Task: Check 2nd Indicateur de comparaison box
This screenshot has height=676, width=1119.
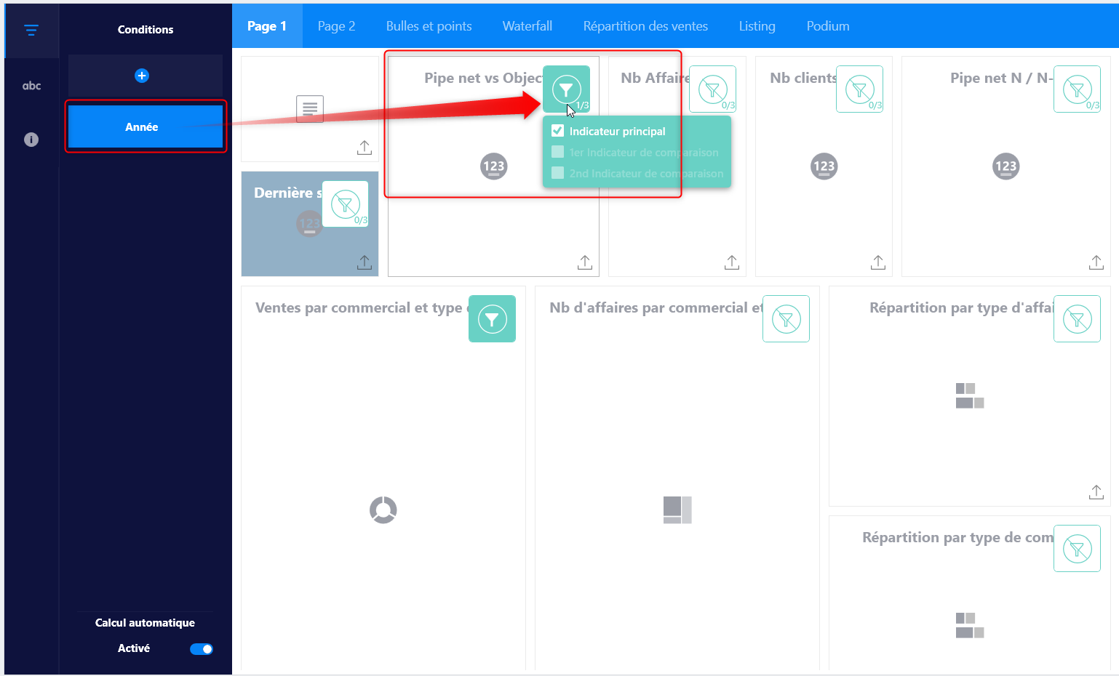Action: [x=558, y=173]
